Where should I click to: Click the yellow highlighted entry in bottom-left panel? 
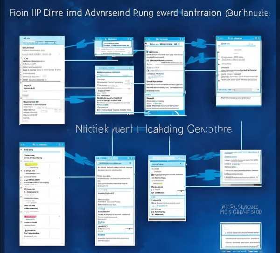[x=31, y=164]
